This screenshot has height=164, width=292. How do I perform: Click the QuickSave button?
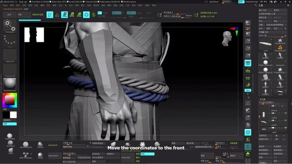[214, 2]
